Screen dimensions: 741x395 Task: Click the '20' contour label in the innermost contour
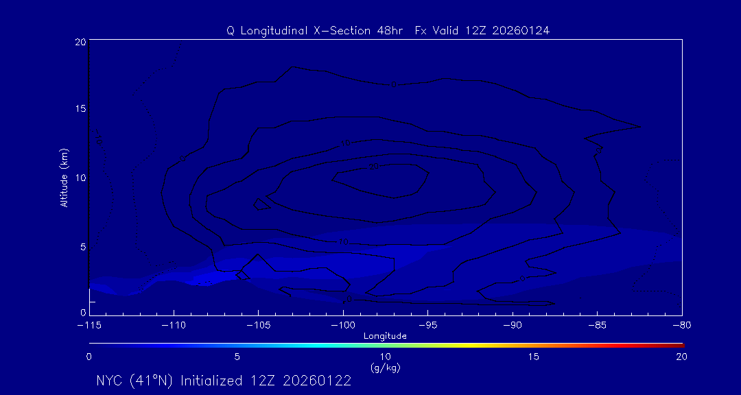(x=374, y=167)
